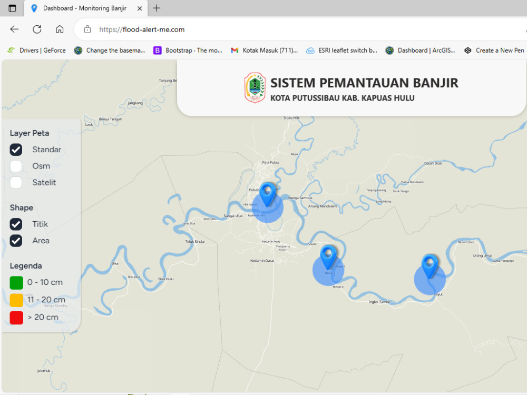Click the Sungai Uluk map label
Image resolution: width=527 pixels, height=395 pixels.
[x=233, y=215]
